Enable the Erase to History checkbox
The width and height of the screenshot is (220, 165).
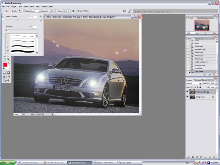coord(78,11)
